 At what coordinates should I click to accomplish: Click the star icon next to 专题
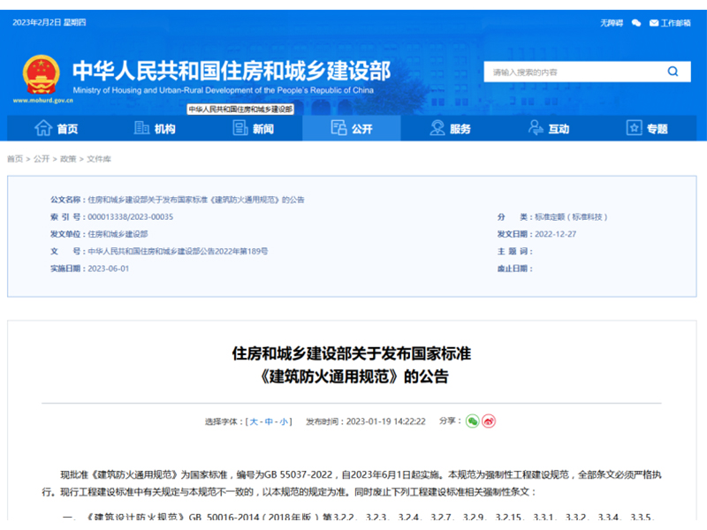pos(634,128)
